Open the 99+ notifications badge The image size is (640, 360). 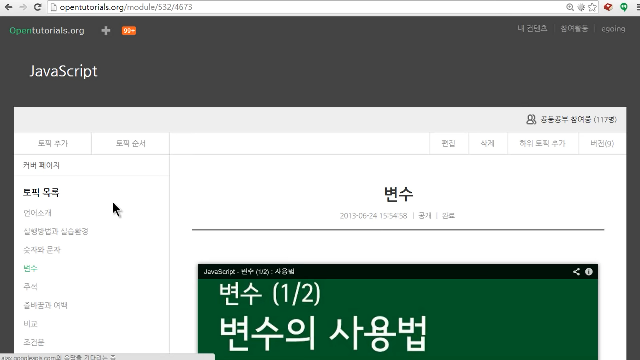pos(129,31)
